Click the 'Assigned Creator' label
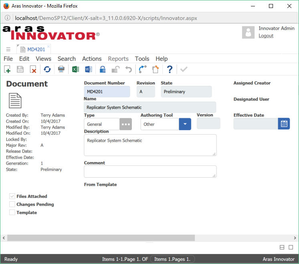Image resolution: width=299 pixels, height=264 pixels. pos(252,83)
